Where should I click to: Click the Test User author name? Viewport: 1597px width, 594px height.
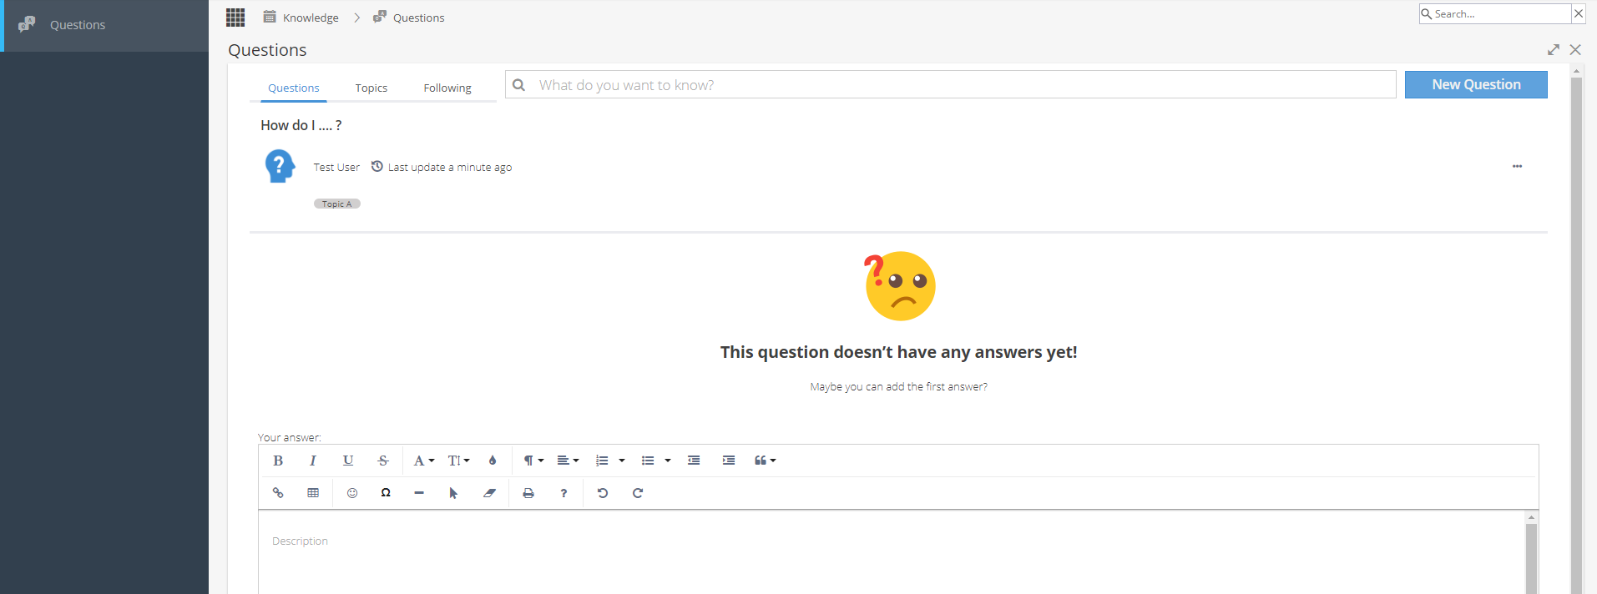tap(336, 167)
